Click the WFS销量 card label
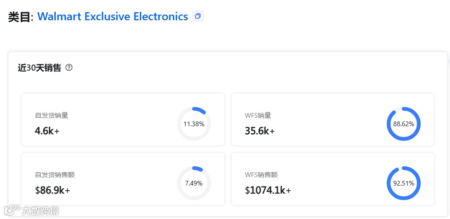Image resolution: width=450 pixels, height=219 pixels. click(258, 115)
